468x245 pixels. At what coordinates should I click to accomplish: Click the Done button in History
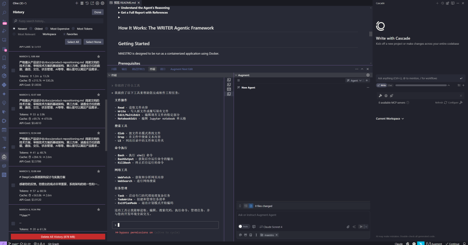[97, 12]
